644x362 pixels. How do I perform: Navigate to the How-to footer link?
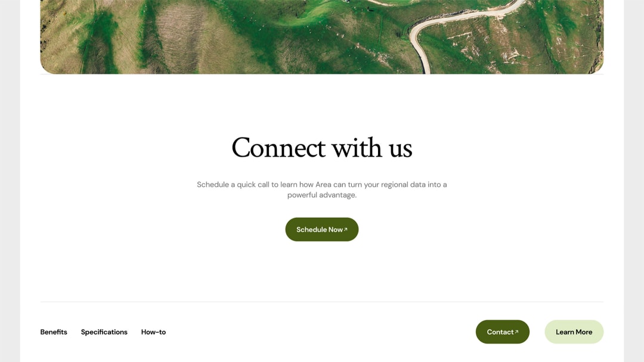(x=154, y=332)
